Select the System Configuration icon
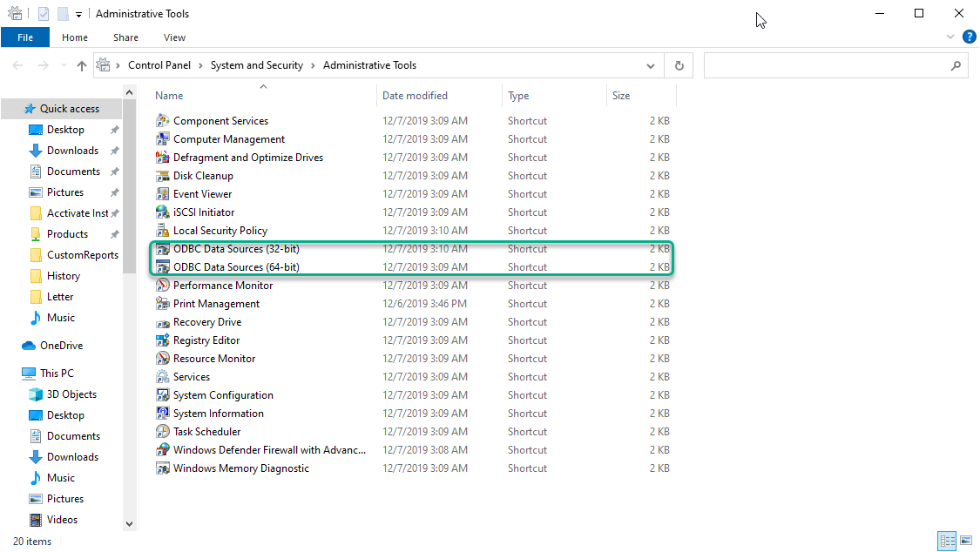The image size is (980, 552). tap(163, 394)
